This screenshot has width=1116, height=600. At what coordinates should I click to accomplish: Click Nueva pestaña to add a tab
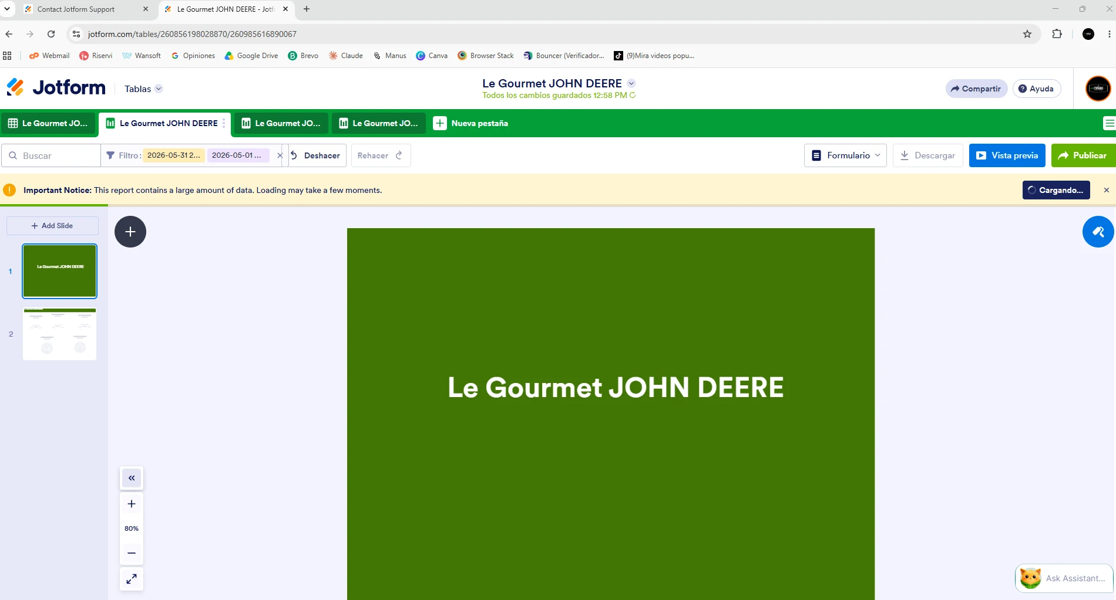(470, 123)
